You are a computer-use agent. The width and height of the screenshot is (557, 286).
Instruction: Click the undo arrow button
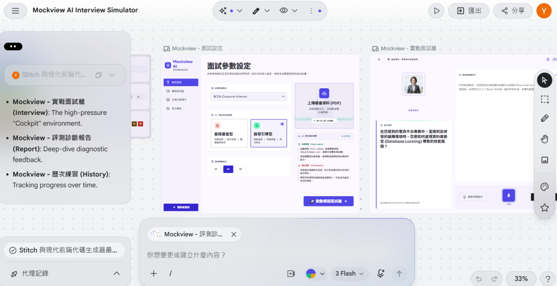479,278
